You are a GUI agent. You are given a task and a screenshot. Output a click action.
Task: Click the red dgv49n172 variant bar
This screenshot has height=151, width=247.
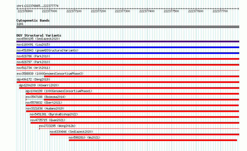tap(128, 82)
